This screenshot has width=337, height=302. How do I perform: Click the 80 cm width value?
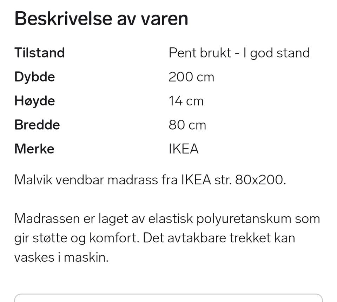click(187, 125)
